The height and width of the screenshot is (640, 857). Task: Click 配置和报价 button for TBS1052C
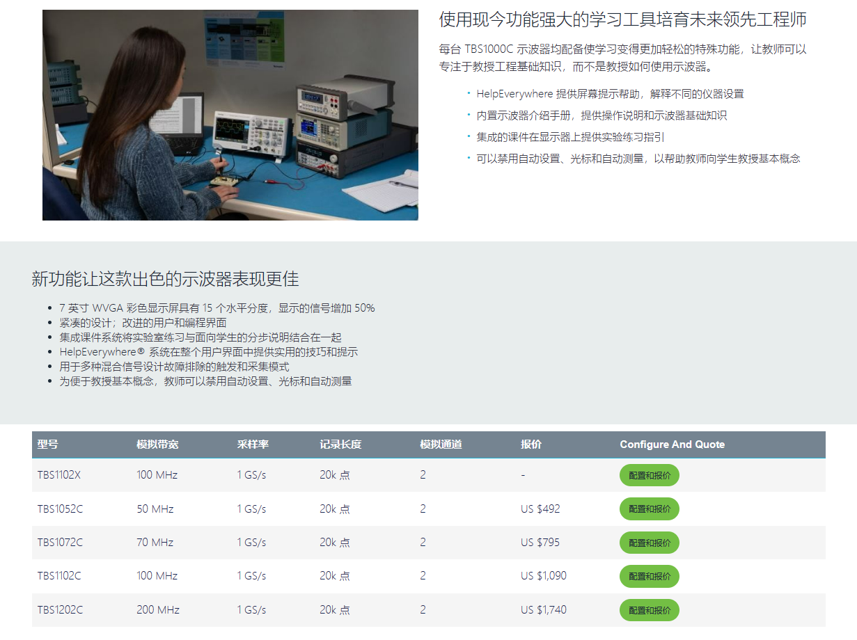[650, 509]
